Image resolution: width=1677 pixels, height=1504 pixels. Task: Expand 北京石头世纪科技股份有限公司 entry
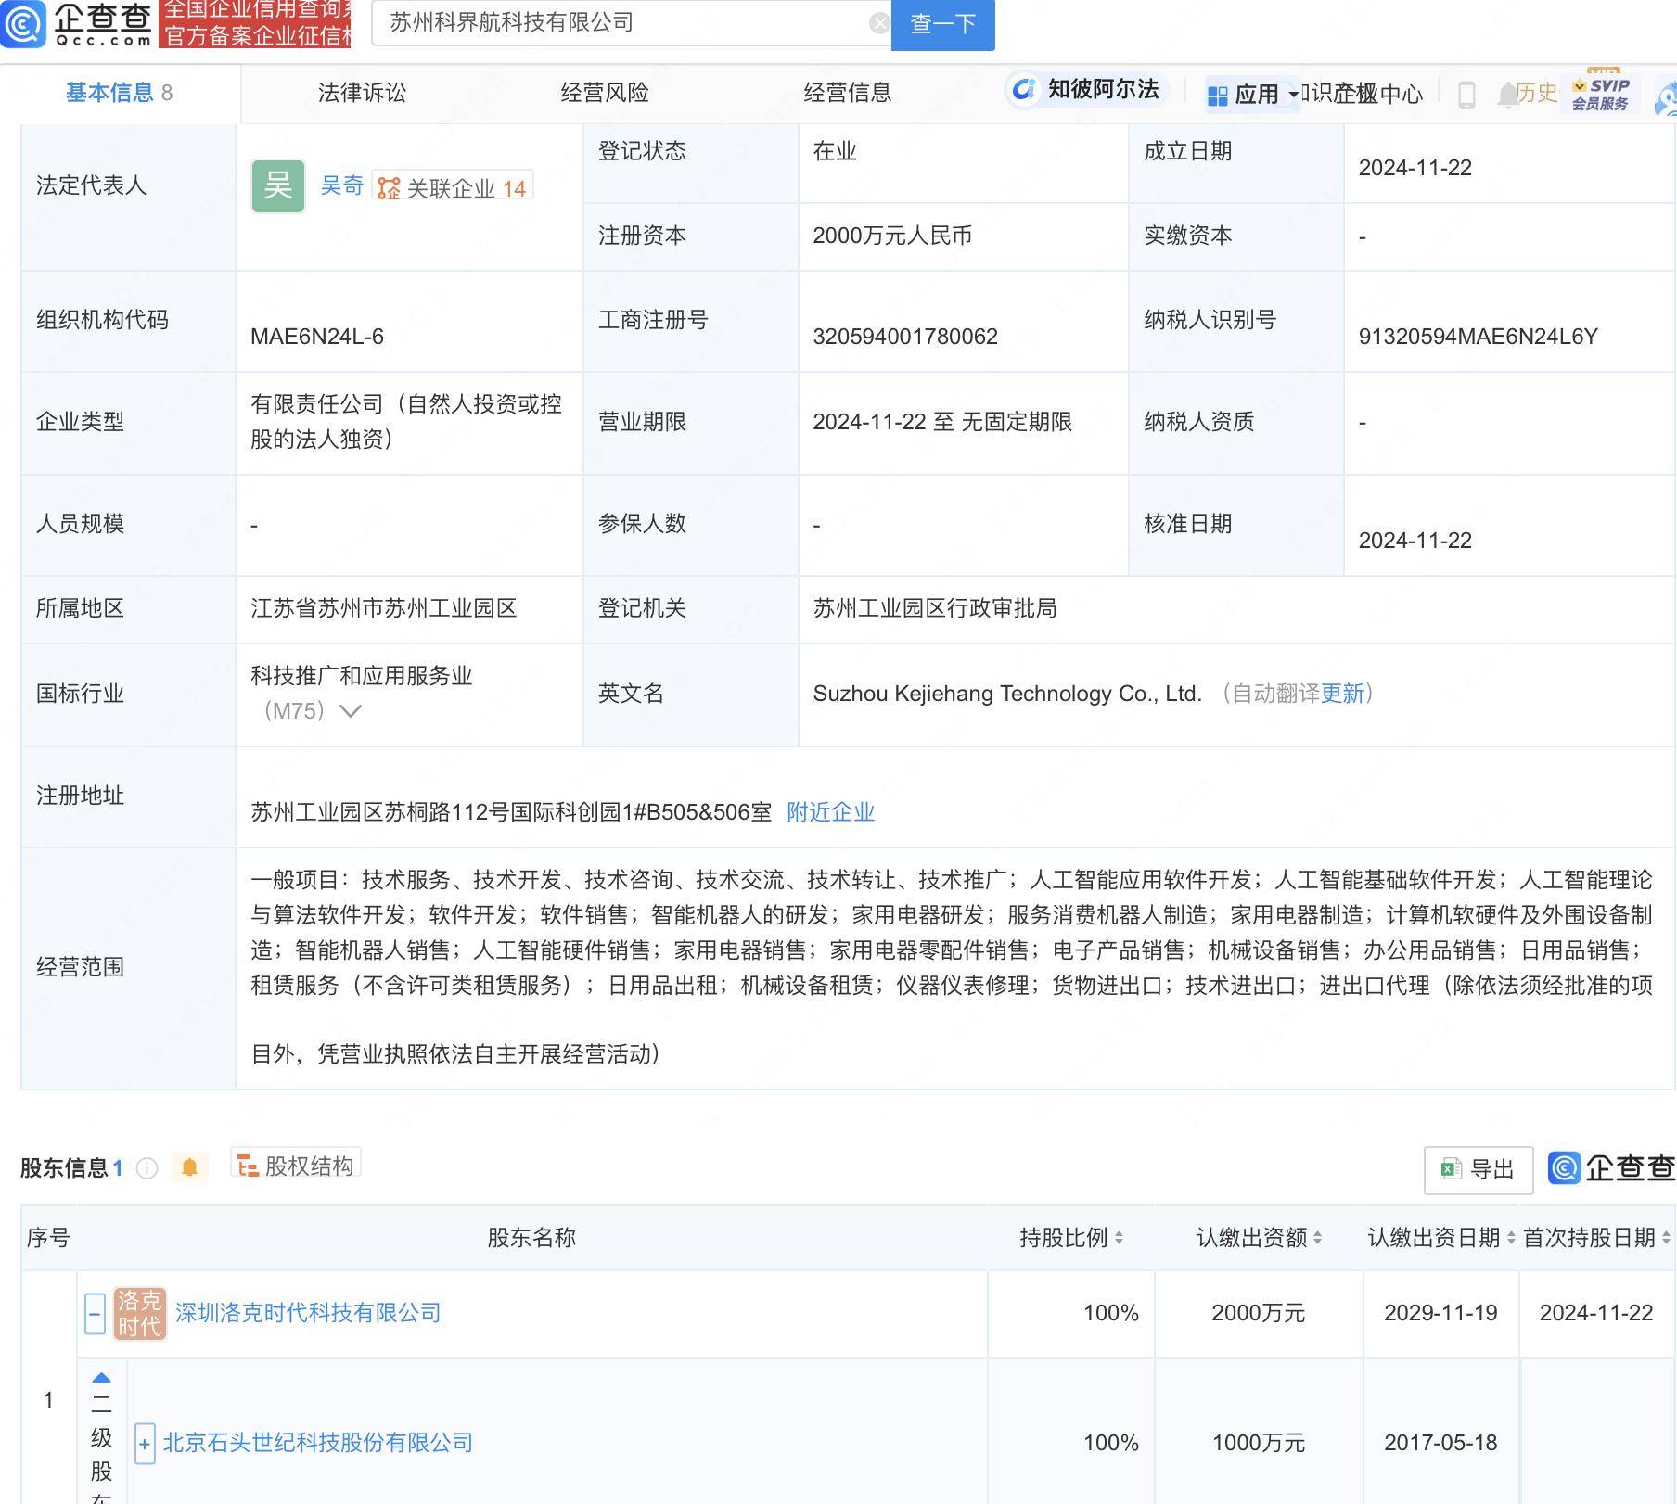(145, 1444)
